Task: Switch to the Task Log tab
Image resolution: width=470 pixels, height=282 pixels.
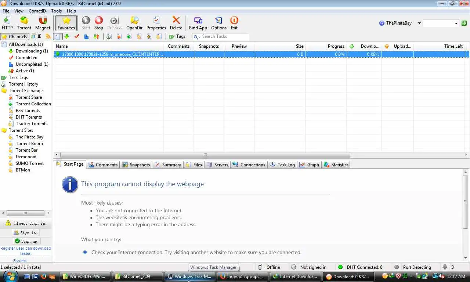Action: (x=282, y=165)
